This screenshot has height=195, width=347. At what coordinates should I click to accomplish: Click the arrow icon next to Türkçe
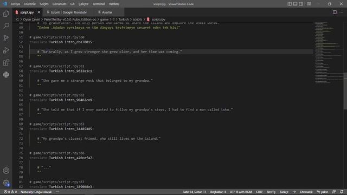pos(294,192)
